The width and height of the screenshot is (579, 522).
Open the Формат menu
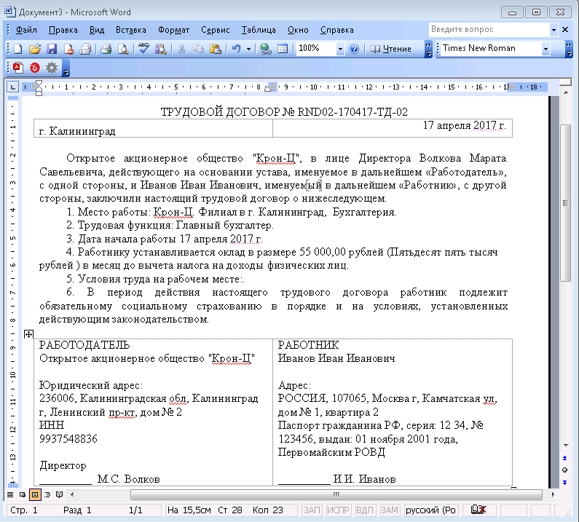point(173,30)
